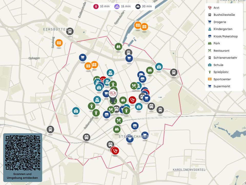Choose Kindergarten in the legend list

[223, 29]
